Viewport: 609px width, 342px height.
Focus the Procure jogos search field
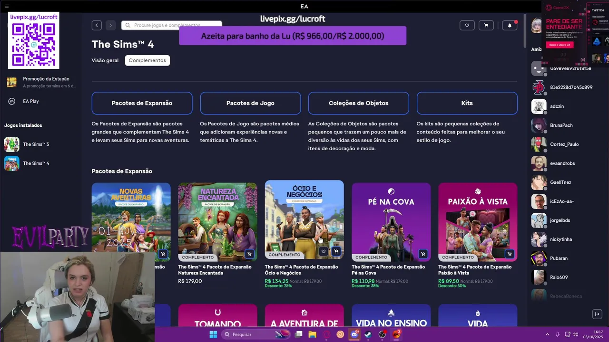tap(171, 25)
